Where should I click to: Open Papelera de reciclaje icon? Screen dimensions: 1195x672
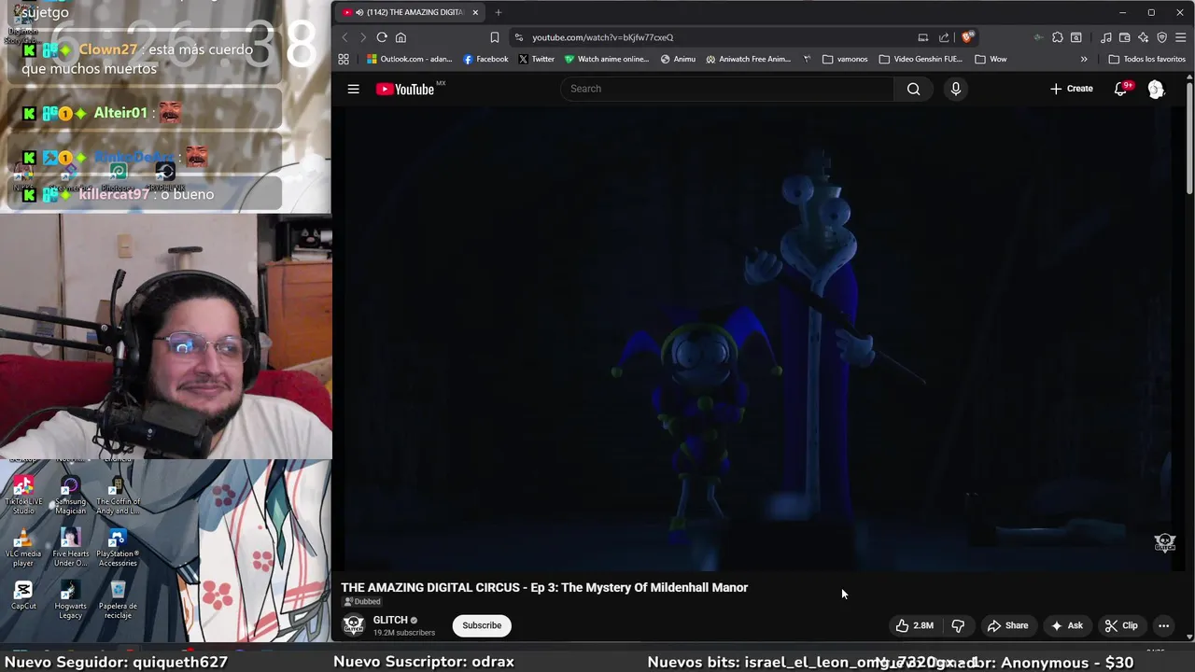[x=118, y=600]
